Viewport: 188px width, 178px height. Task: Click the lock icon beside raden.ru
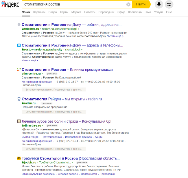23,103
